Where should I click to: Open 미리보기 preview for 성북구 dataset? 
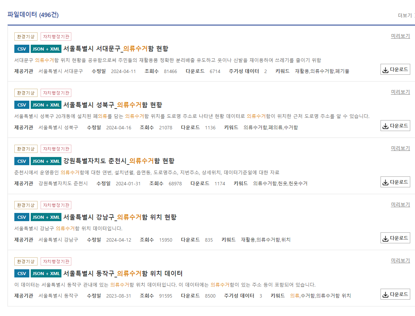point(400,92)
